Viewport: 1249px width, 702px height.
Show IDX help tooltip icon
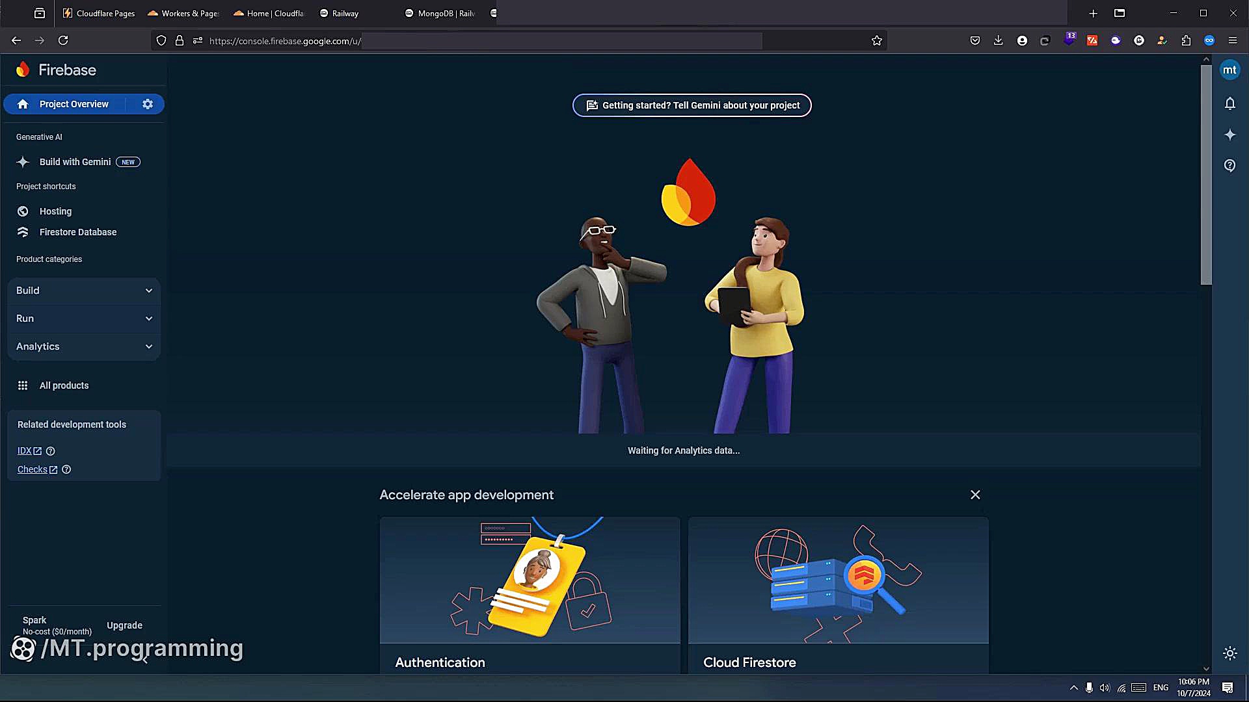coord(51,451)
